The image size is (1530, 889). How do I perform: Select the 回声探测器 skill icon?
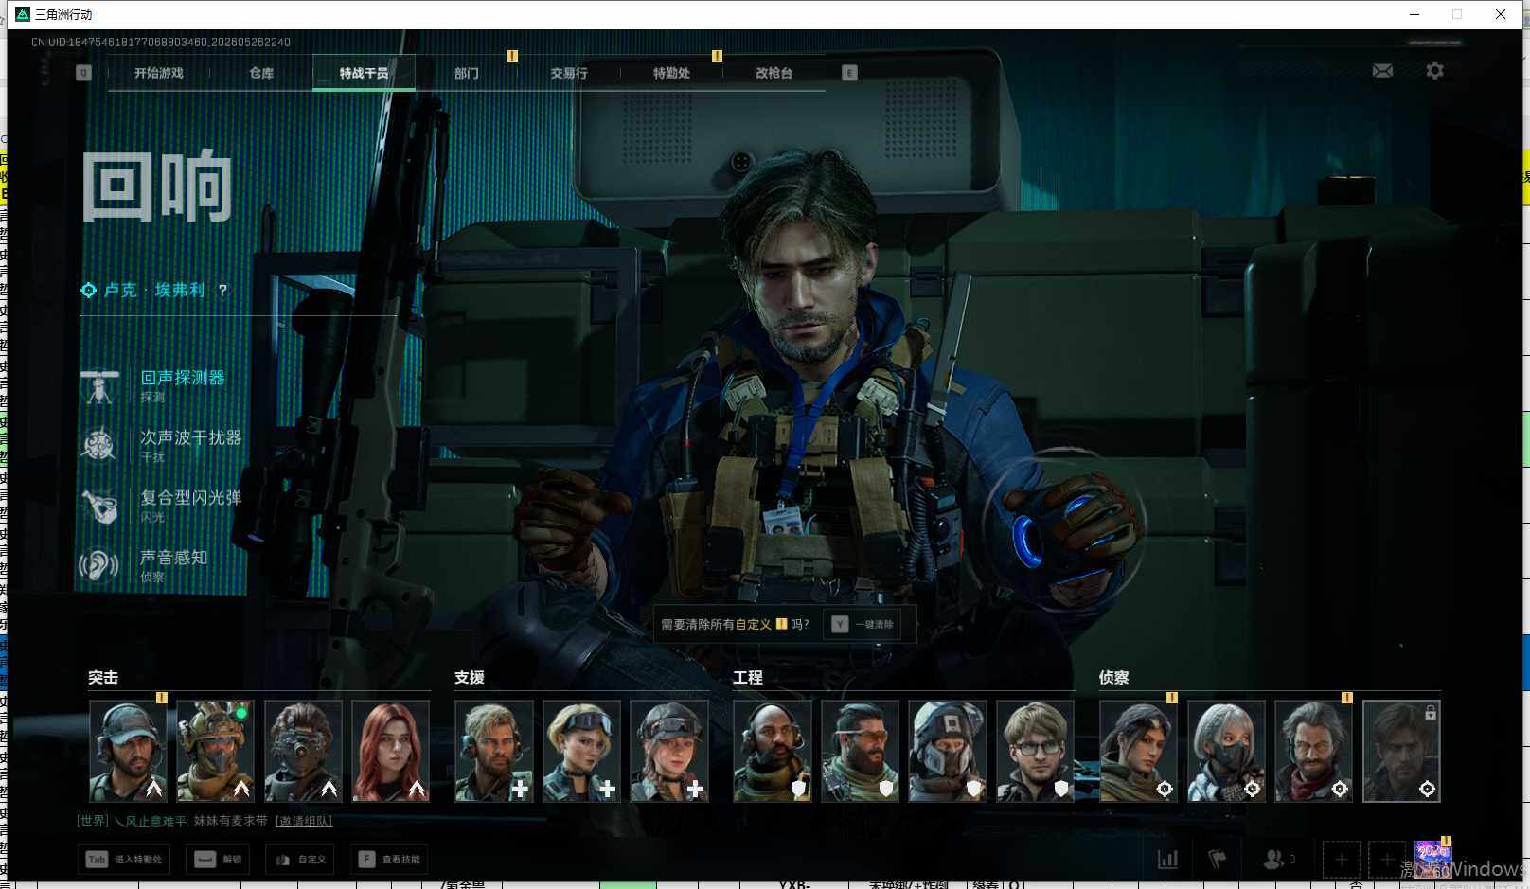(x=99, y=386)
